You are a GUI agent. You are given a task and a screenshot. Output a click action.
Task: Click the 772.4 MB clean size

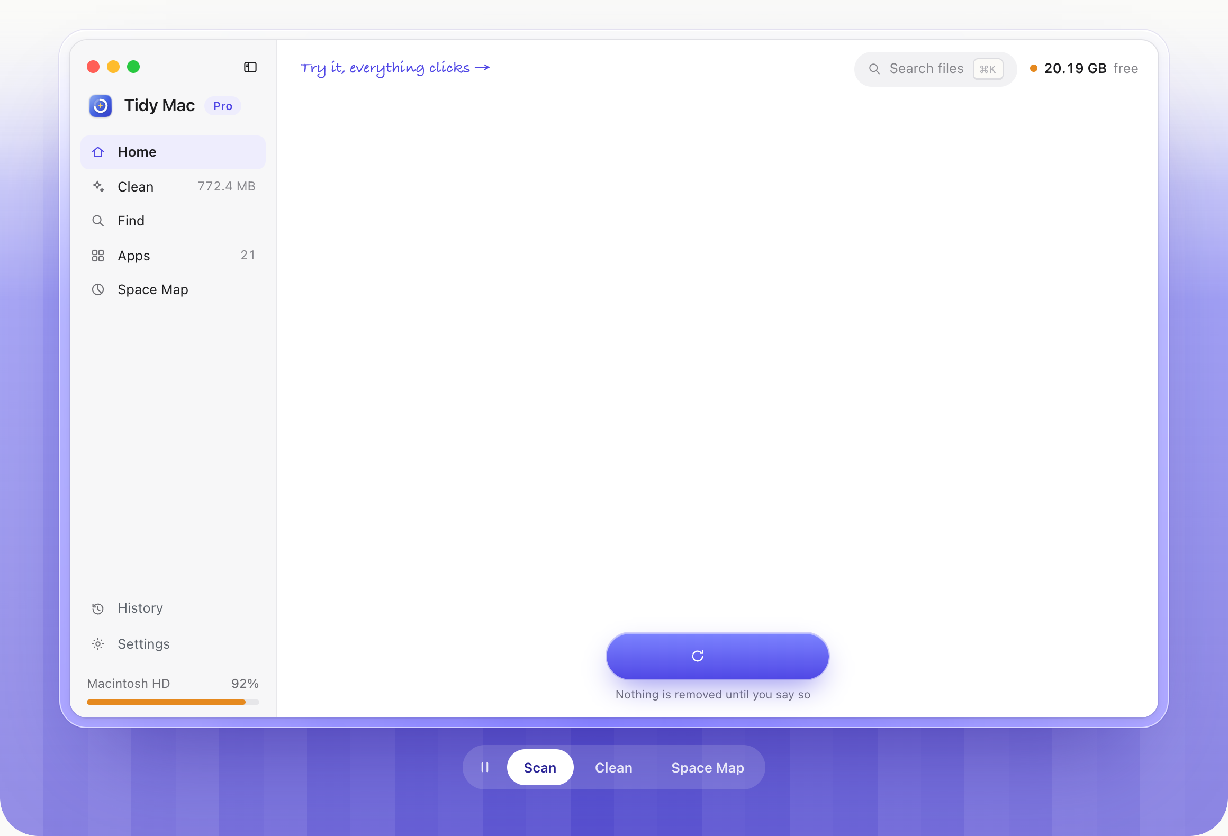coord(227,186)
